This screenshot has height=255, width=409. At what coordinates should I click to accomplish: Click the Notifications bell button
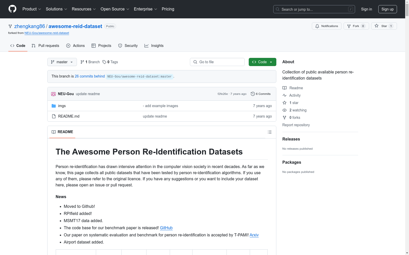tap(327, 26)
